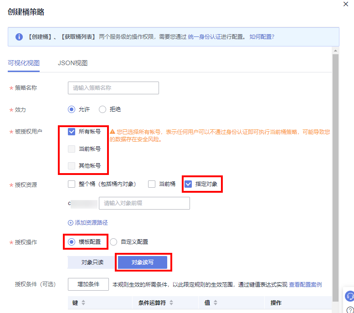The image size is (354, 313).
Task: Select the 允许 effect radio button
Action: coord(72,109)
